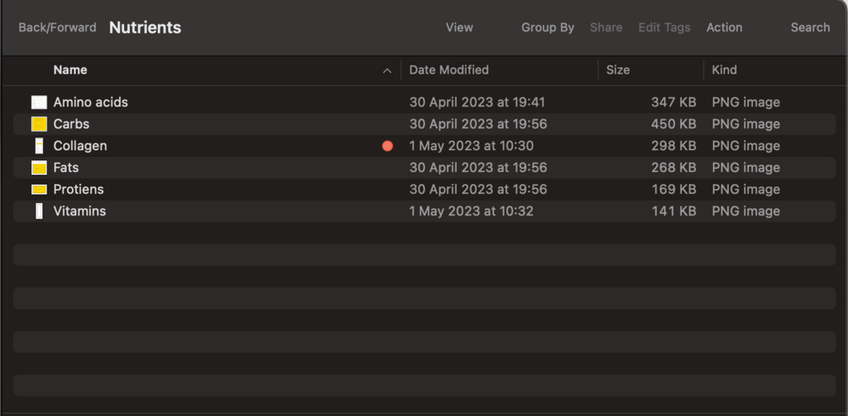Click the Fats file thumbnail icon
Viewport: 848px width, 416px height.
pyautogui.click(x=39, y=168)
